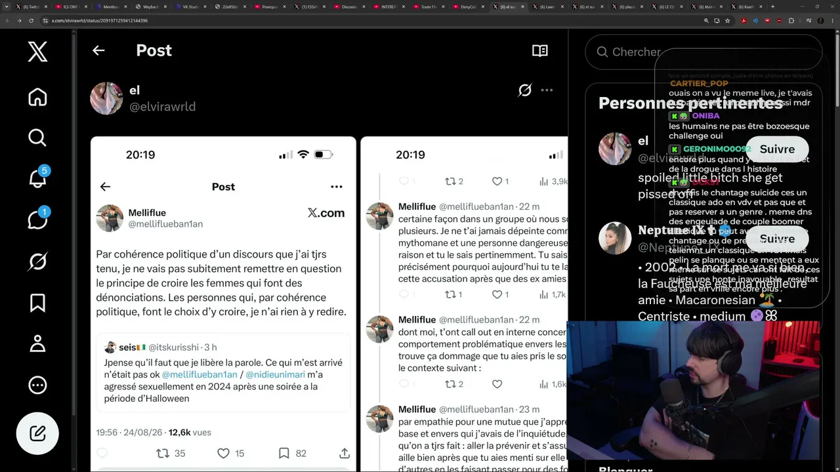The height and width of the screenshot is (472, 840).
Task: Open the Chrome three-dot menu
Action: click(x=831, y=21)
